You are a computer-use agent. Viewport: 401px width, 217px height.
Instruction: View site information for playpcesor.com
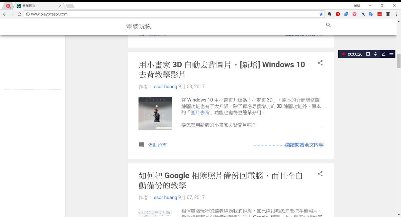pos(28,14)
